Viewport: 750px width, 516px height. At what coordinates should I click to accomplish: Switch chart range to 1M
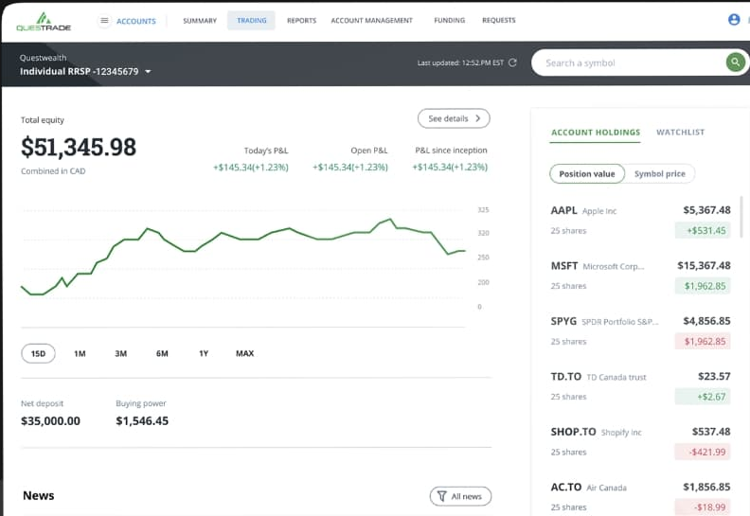(80, 354)
